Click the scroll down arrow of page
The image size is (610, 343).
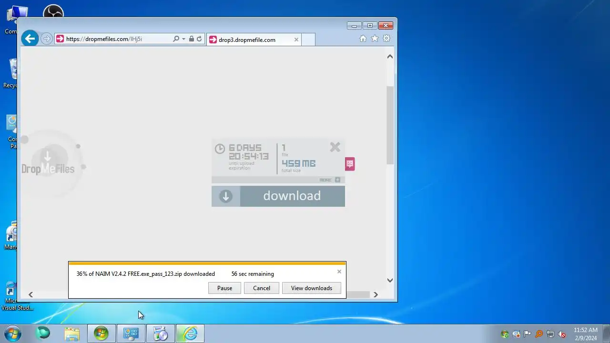click(x=390, y=280)
